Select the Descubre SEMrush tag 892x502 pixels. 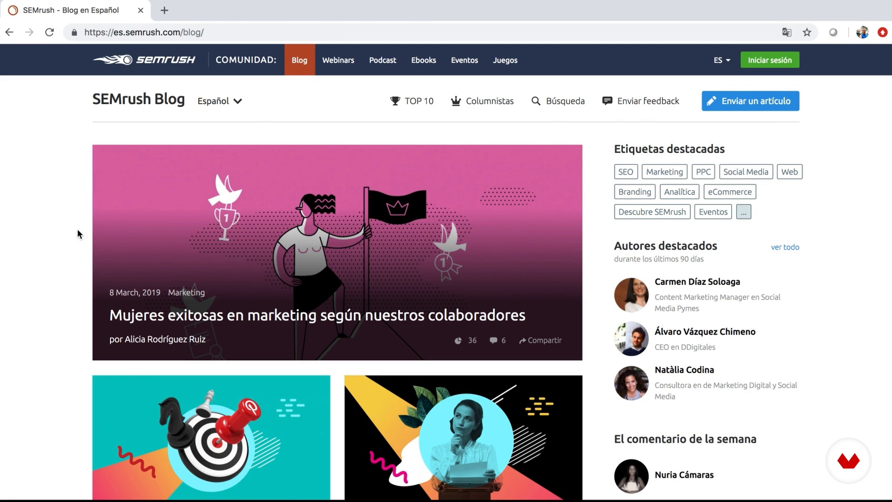(x=652, y=212)
